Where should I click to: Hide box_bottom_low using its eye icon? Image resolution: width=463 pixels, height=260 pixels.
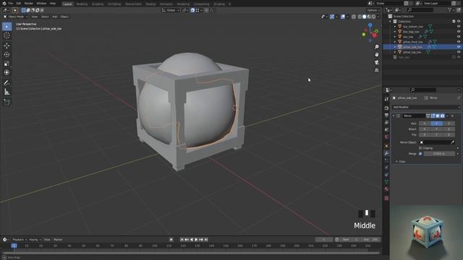click(459, 26)
